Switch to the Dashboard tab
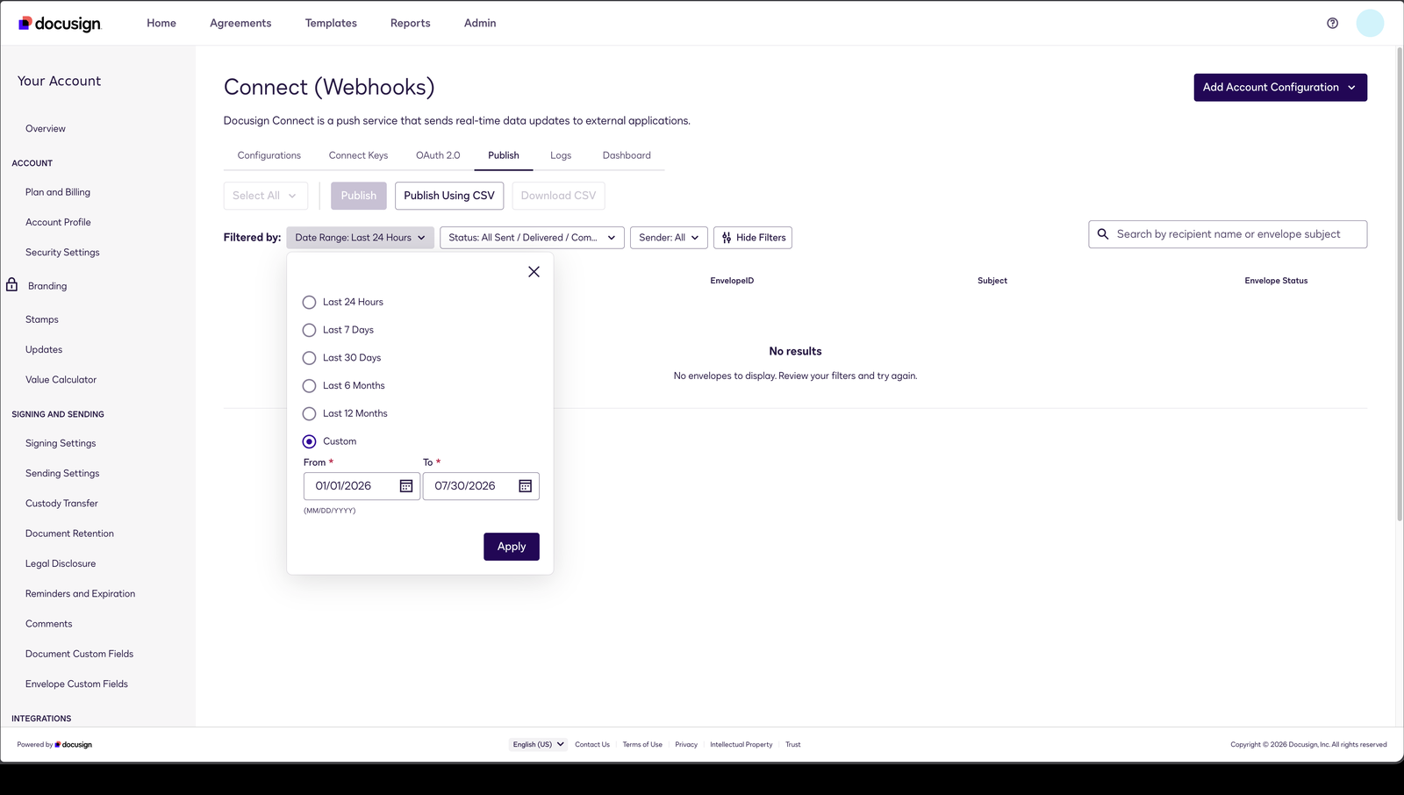Viewport: 1404px width, 795px height. click(x=627, y=155)
